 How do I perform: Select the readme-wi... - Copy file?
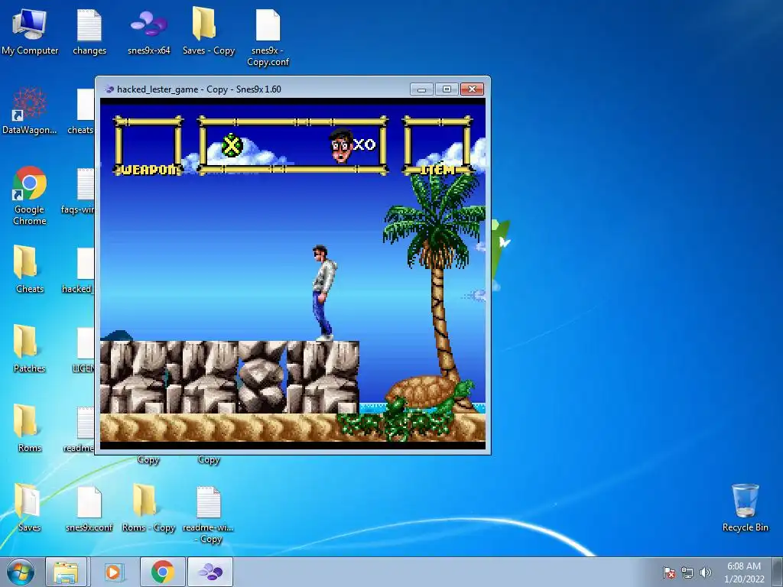coord(208,514)
